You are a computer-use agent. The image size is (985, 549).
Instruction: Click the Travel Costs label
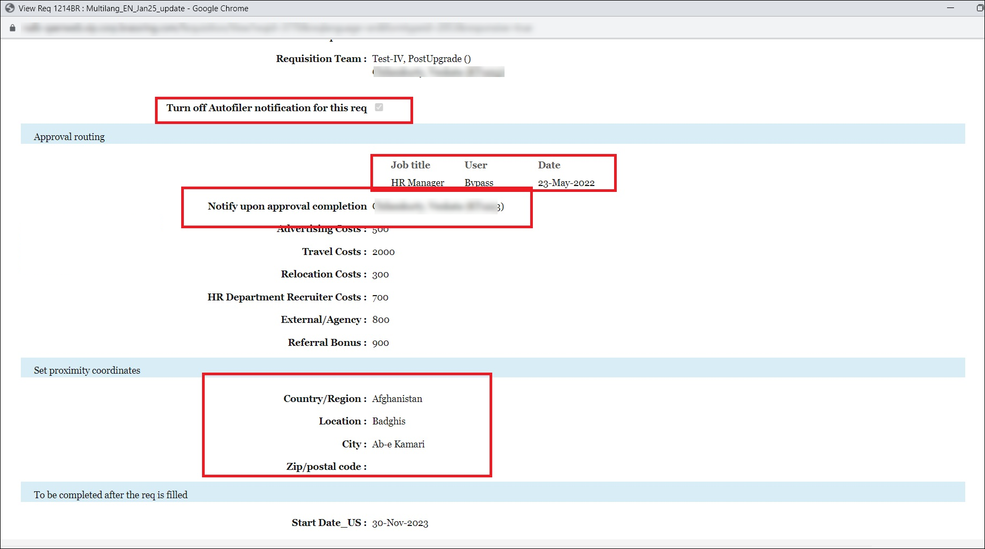point(334,252)
